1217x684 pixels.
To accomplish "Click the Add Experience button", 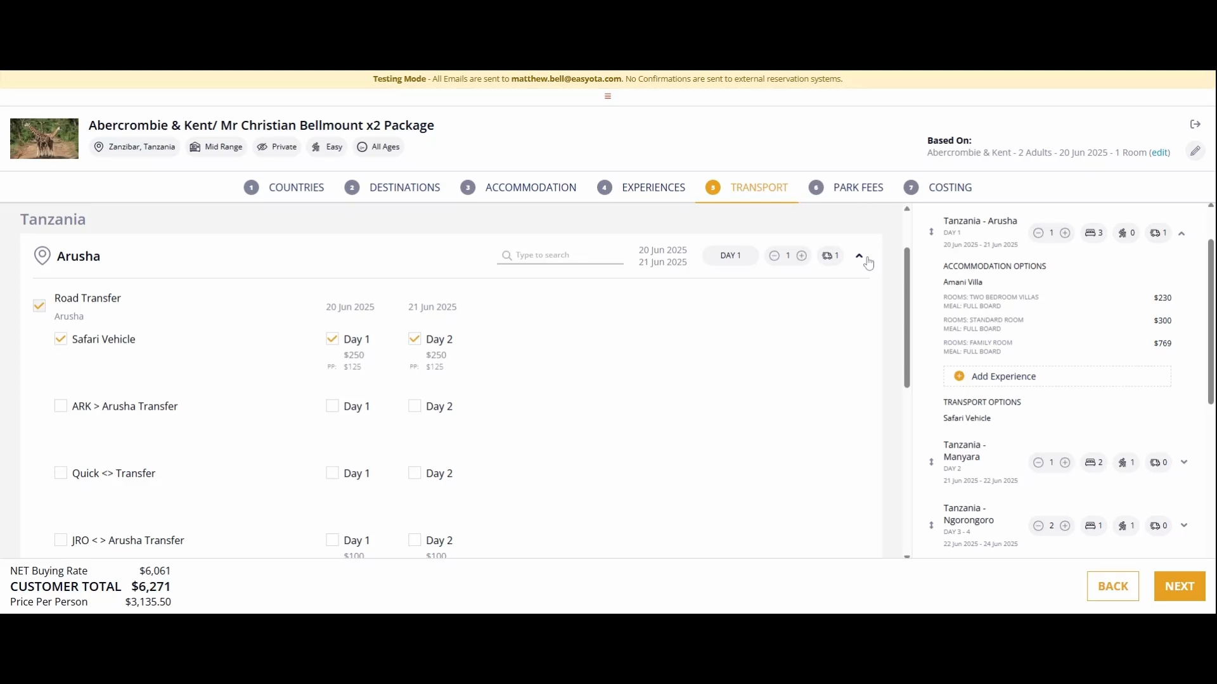I will coord(1057,376).
